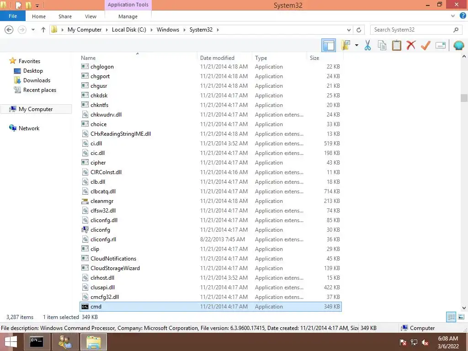Open Command Prompt from the taskbar

[x=37, y=342]
